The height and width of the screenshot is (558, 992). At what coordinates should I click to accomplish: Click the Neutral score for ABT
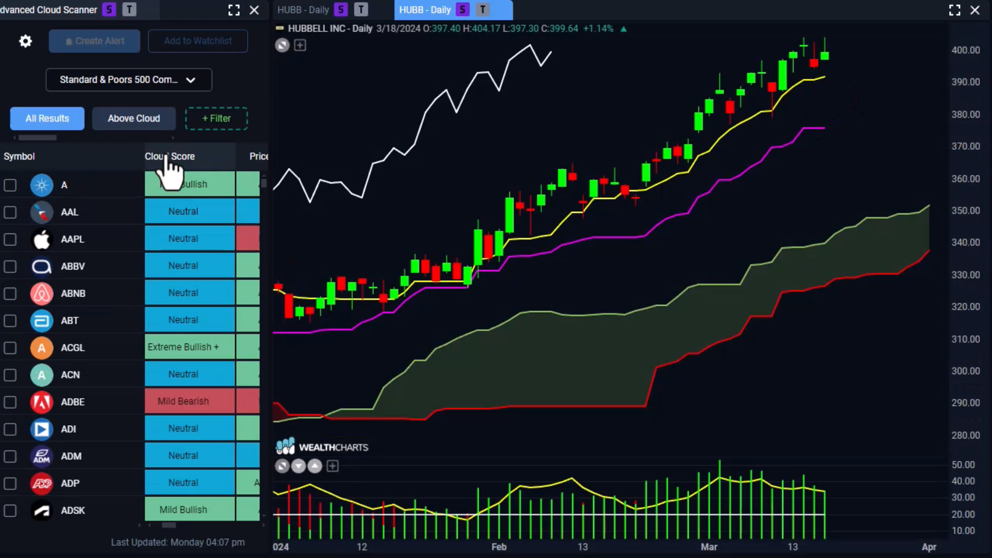(x=190, y=320)
